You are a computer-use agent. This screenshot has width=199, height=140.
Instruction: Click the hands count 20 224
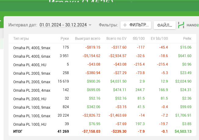(63, 115)
